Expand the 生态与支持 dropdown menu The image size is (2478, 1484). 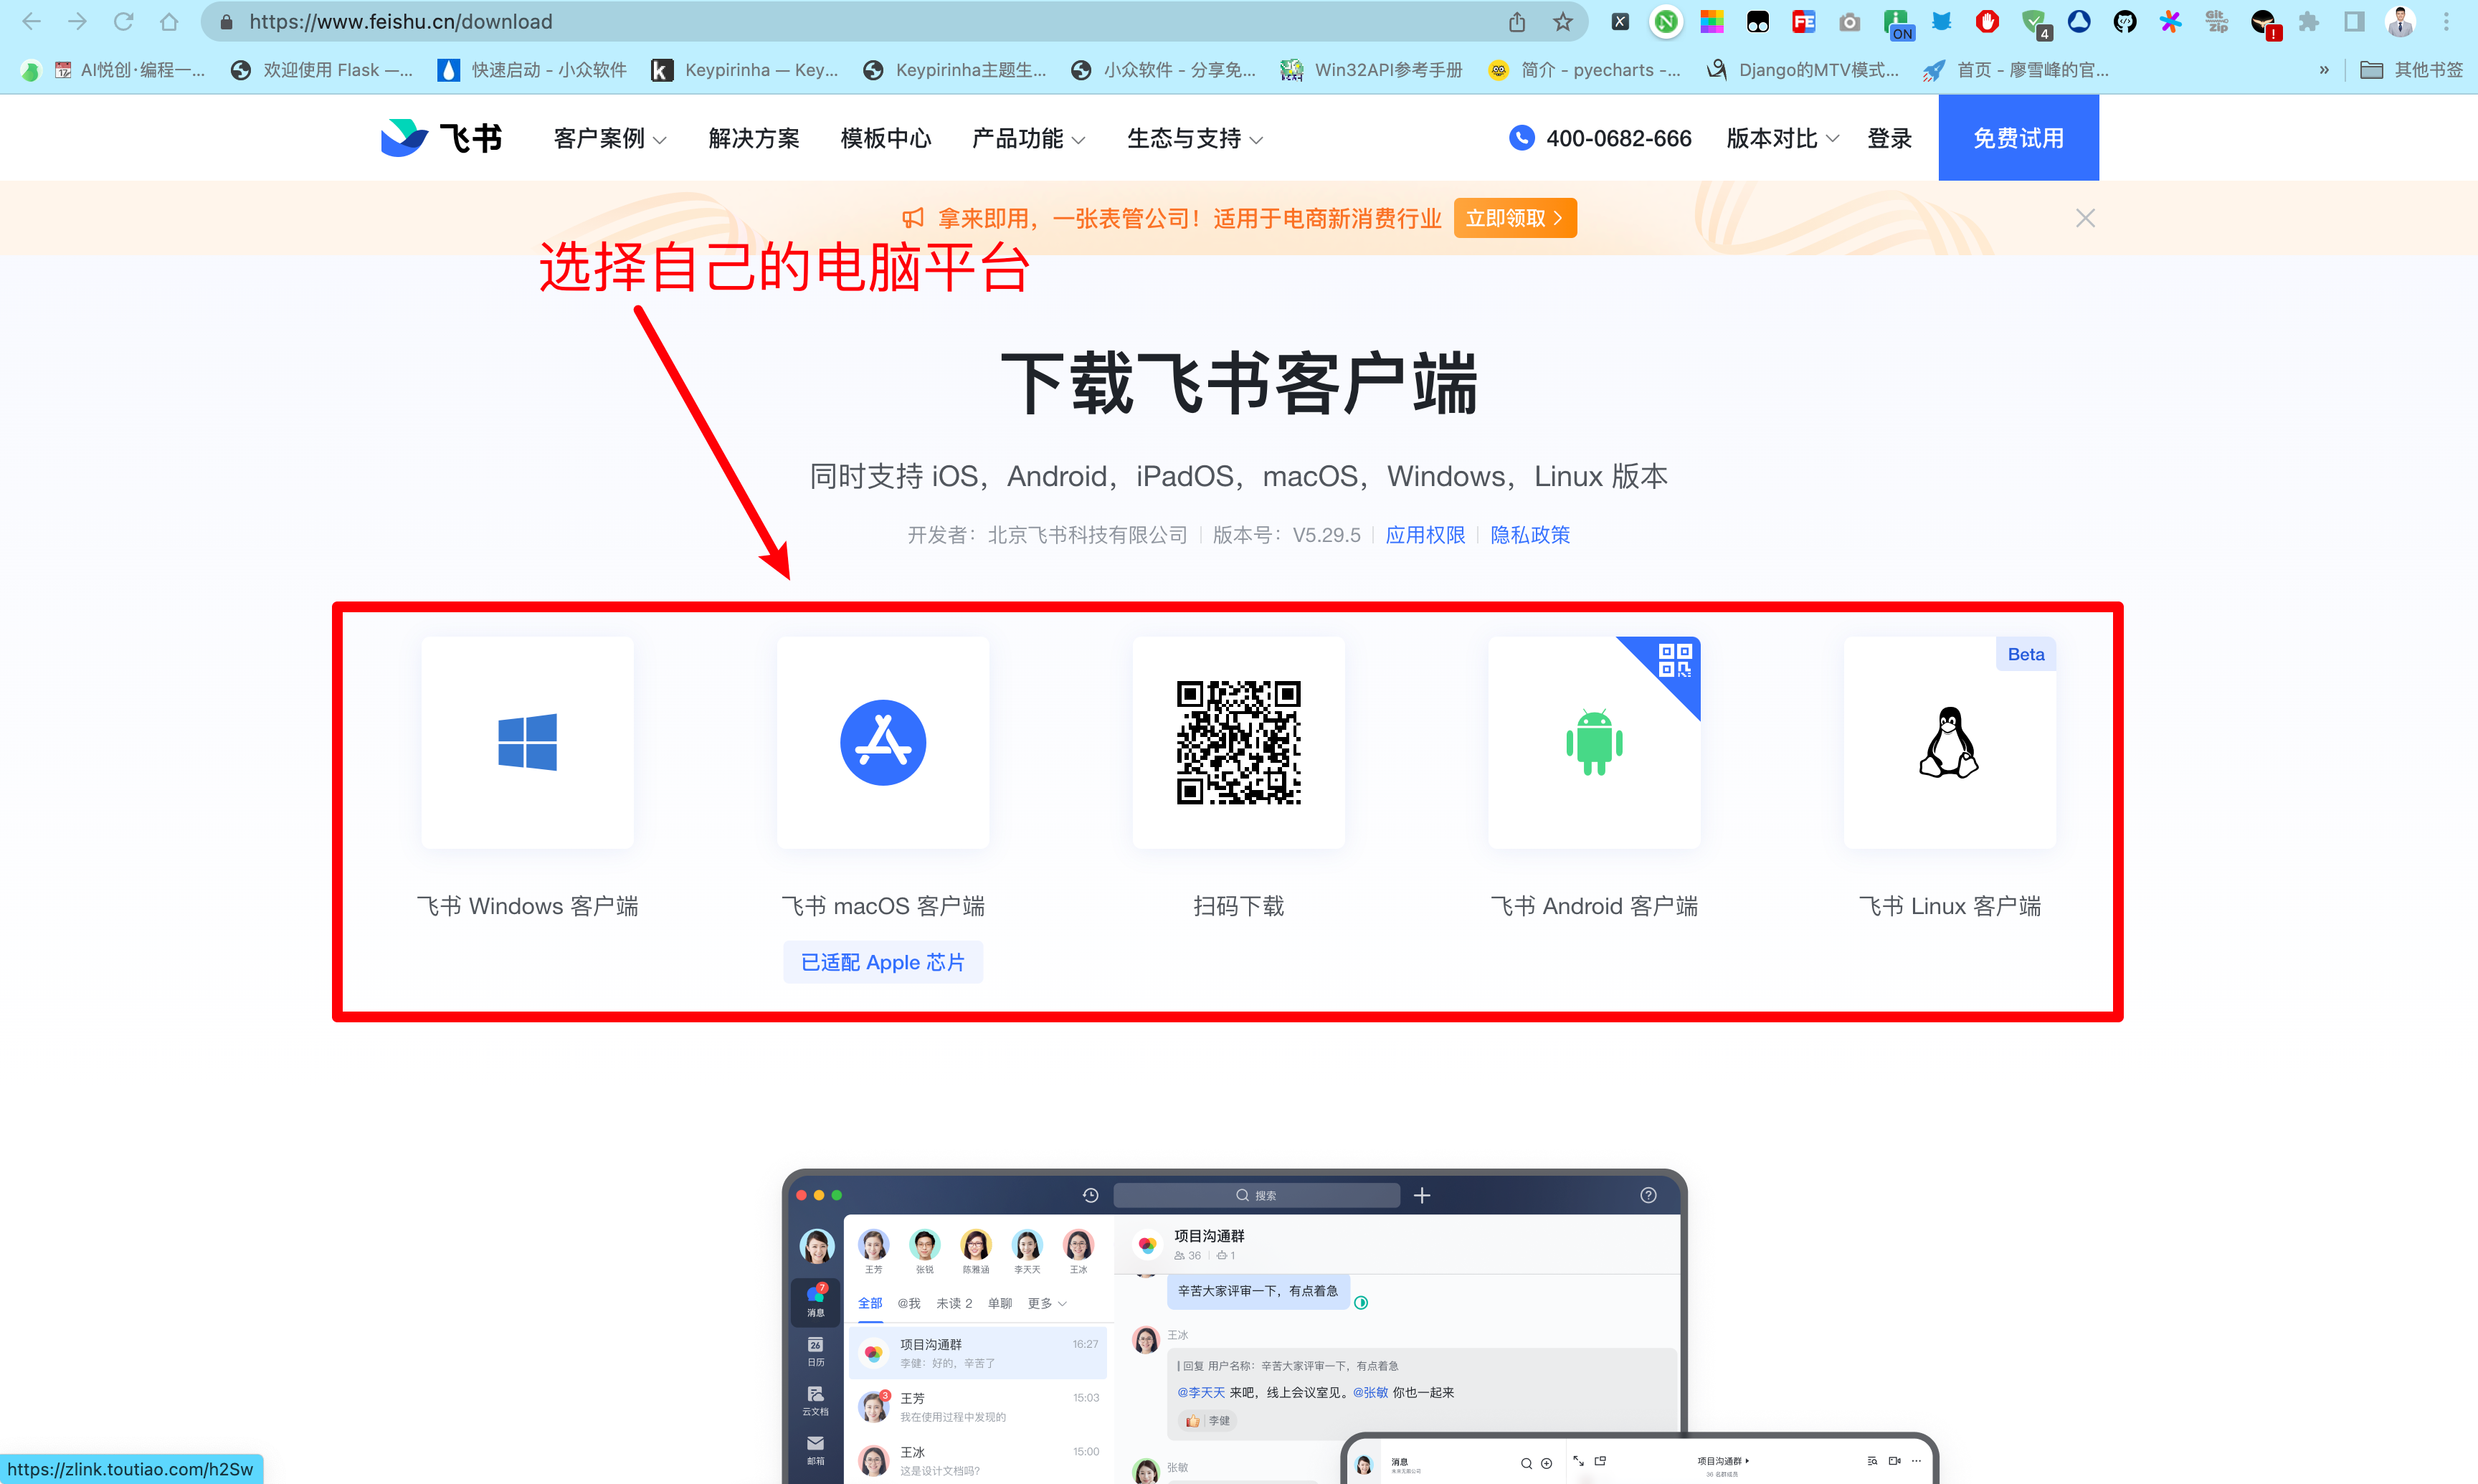[x=1195, y=138]
